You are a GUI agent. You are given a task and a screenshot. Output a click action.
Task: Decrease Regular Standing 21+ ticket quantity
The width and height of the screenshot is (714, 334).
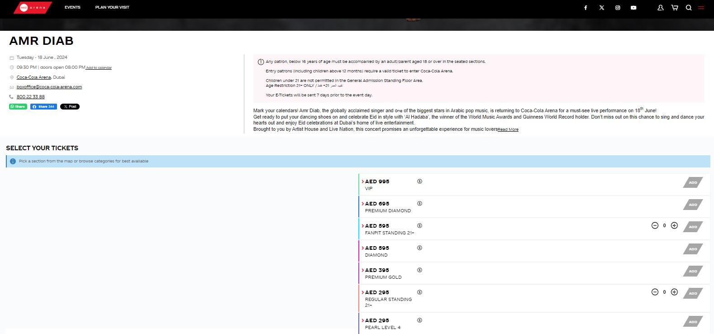click(x=655, y=292)
